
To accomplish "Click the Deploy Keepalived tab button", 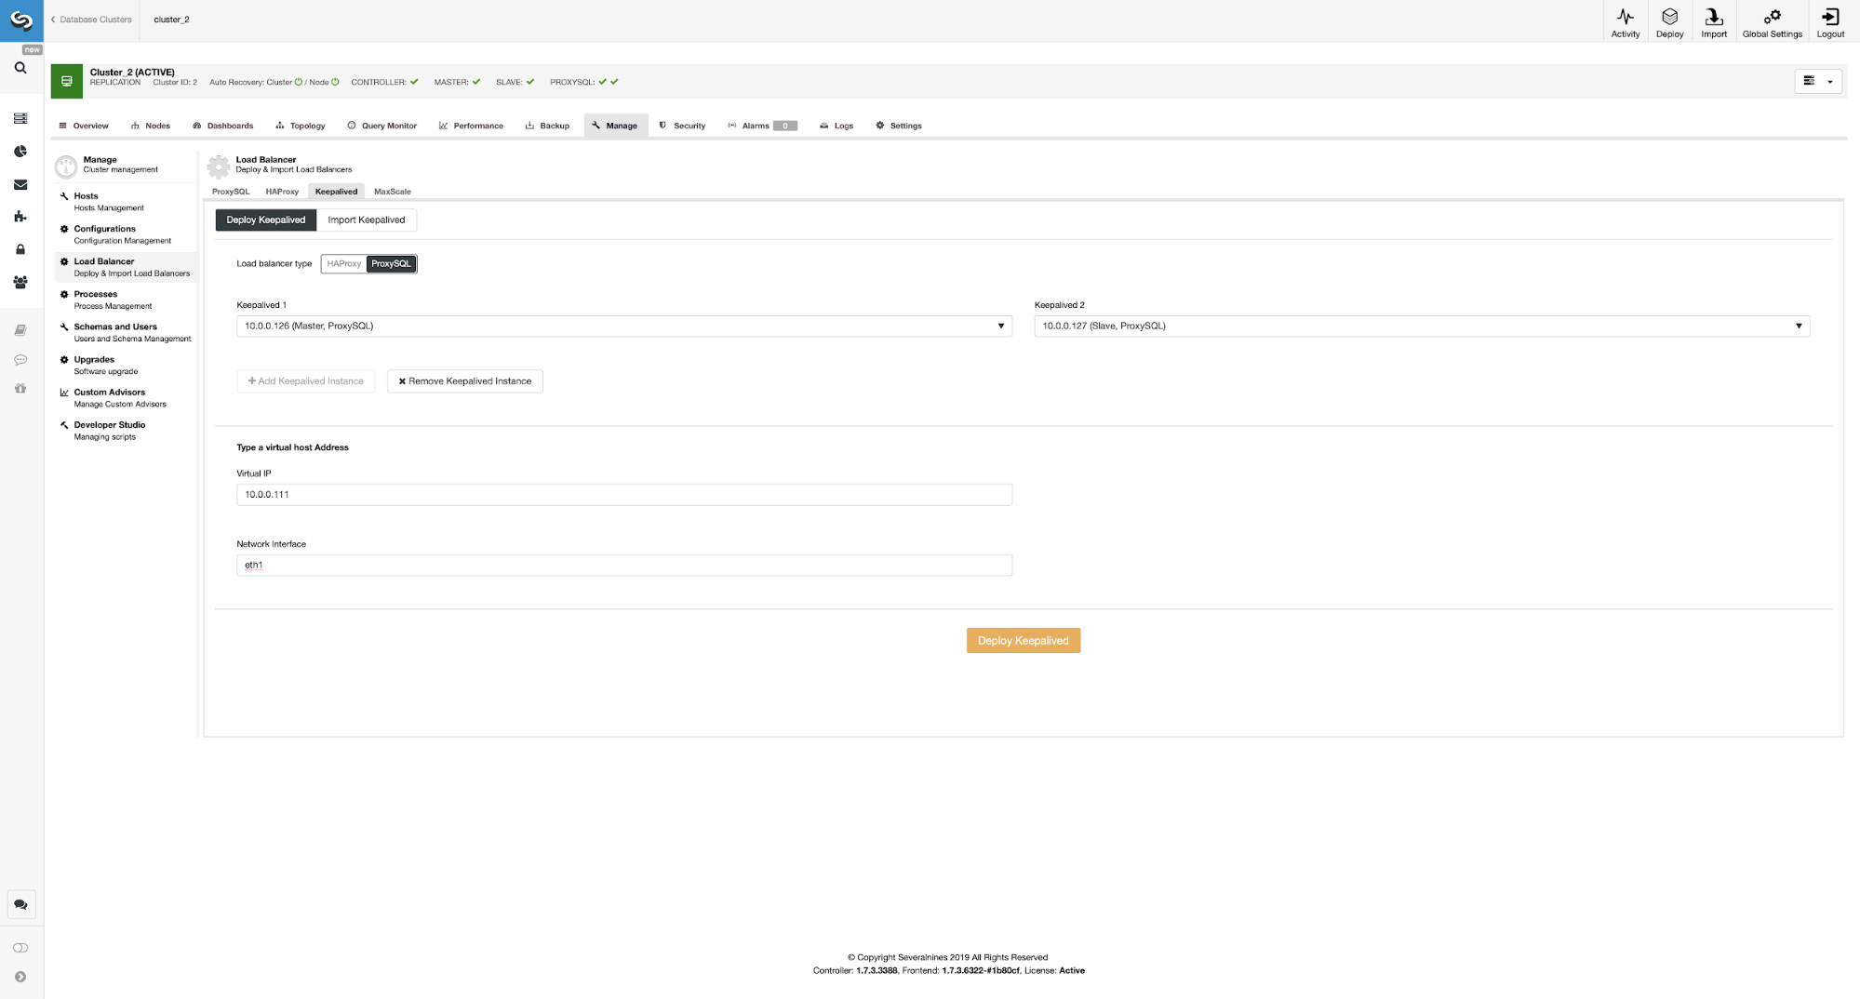I will (266, 220).
